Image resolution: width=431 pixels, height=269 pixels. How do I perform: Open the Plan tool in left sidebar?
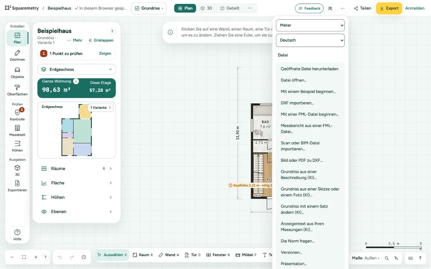pos(17,38)
